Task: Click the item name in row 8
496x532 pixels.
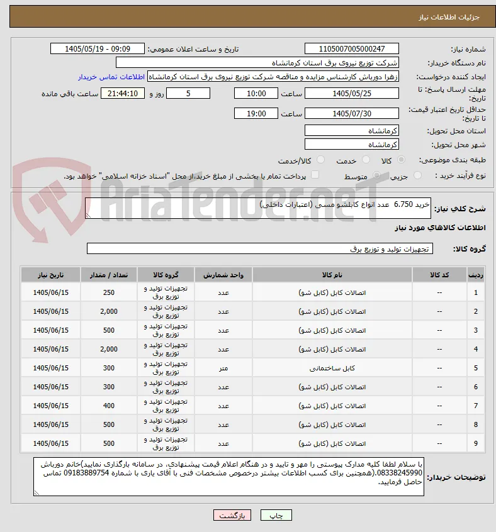Action: pyautogui.click(x=332, y=424)
